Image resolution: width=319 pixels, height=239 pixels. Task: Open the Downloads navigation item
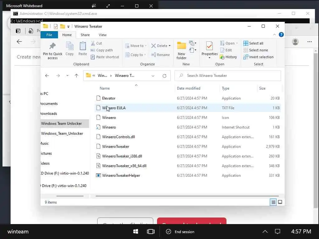pos(65,114)
